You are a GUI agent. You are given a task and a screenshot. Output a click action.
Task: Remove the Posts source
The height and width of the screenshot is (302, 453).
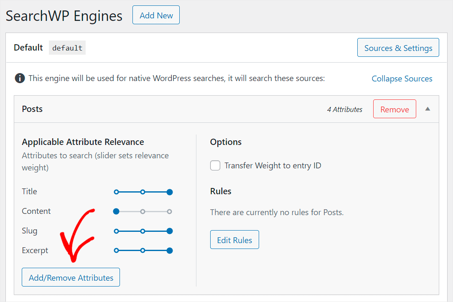click(x=394, y=109)
